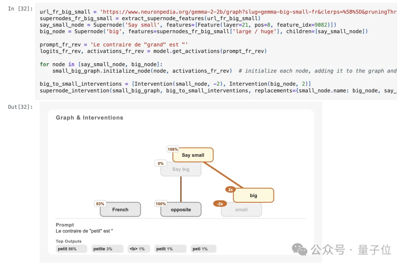
Task: Select the 'Say small' supernode
Action: (x=193, y=155)
